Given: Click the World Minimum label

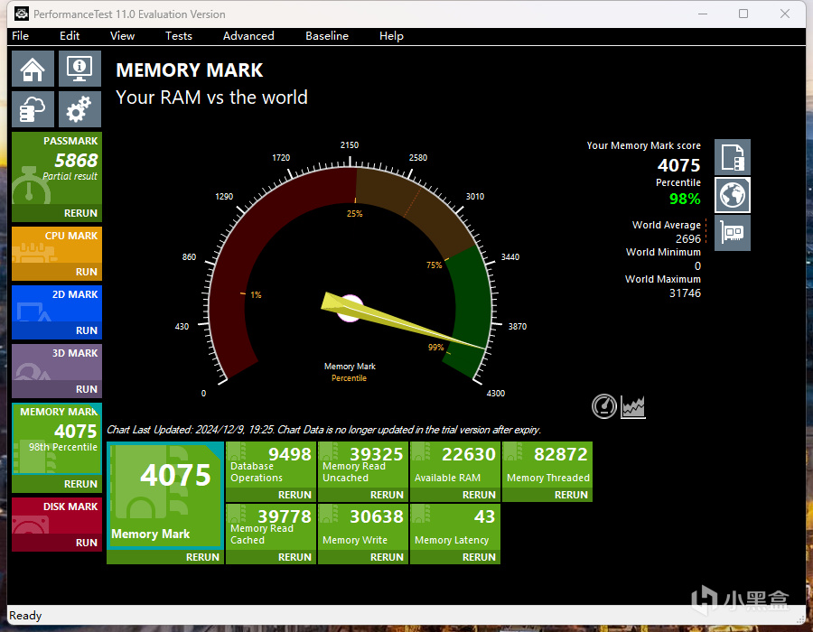Looking at the screenshot, I should [663, 252].
